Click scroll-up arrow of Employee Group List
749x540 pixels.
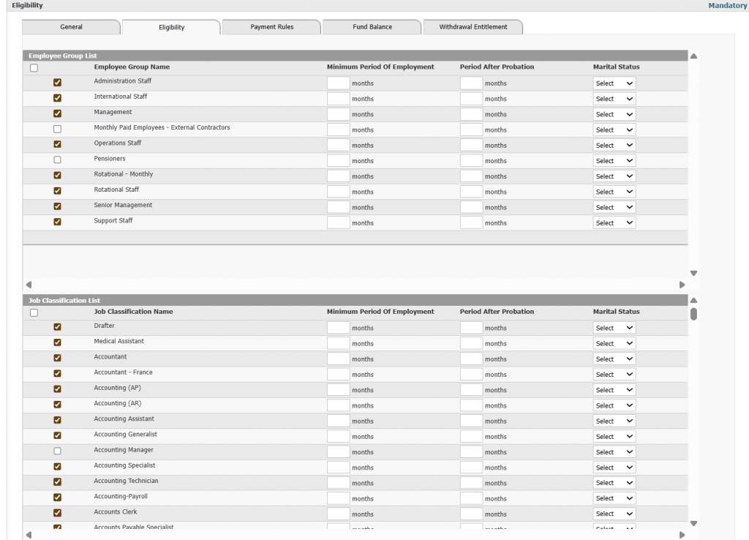(x=693, y=56)
